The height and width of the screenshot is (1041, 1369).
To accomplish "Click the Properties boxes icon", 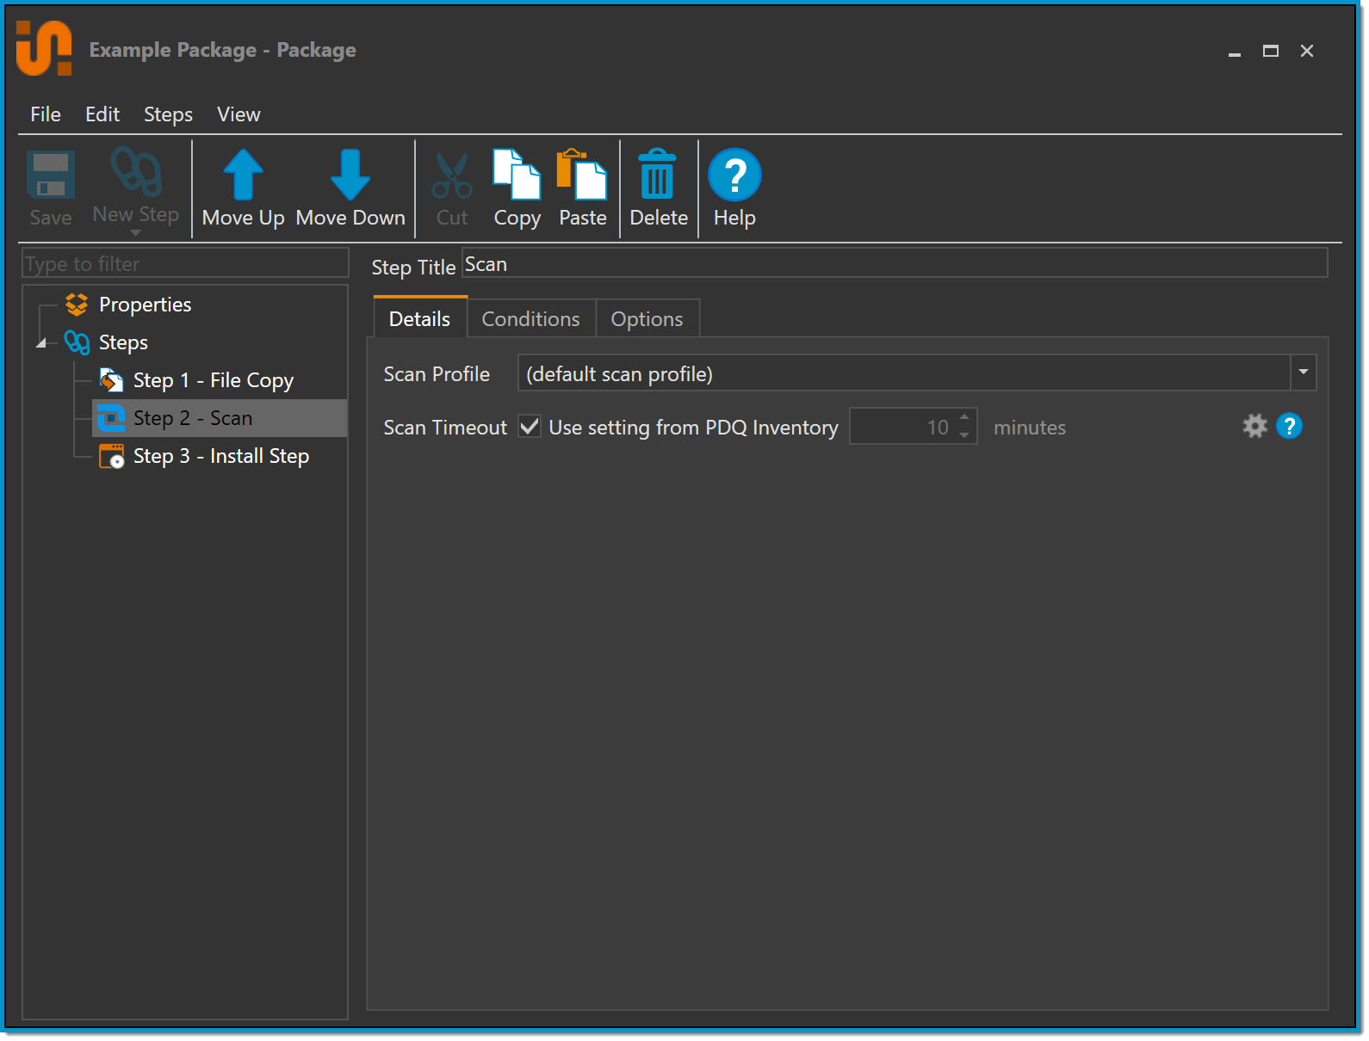I will coord(77,305).
